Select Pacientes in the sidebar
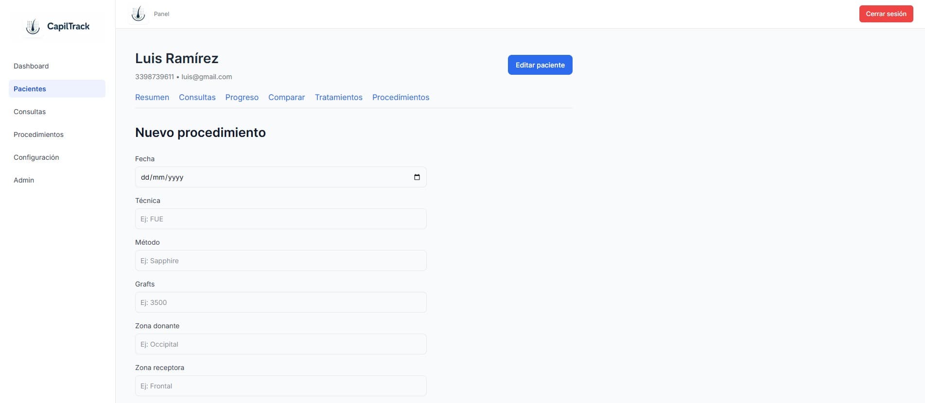Screen dimensions: 925x403 pyautogui.click(x=57, y=89)
